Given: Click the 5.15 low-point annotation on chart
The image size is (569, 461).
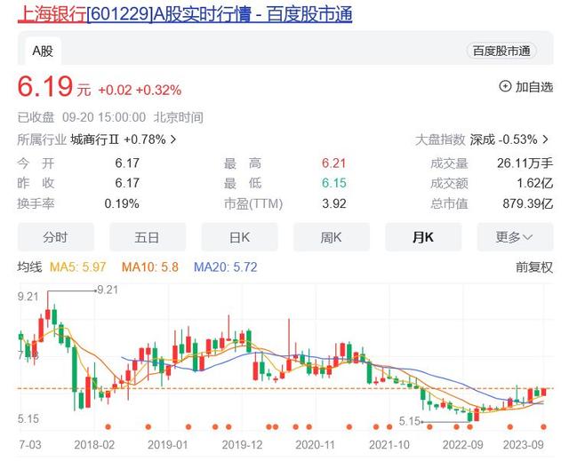Looking at the screenshot, I should click(x=409, y=422).
